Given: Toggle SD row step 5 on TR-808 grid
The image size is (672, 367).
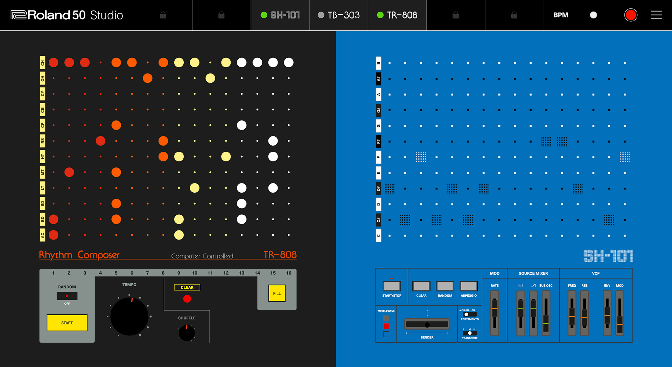Looking at the screenshot, I should pos(116,203).
